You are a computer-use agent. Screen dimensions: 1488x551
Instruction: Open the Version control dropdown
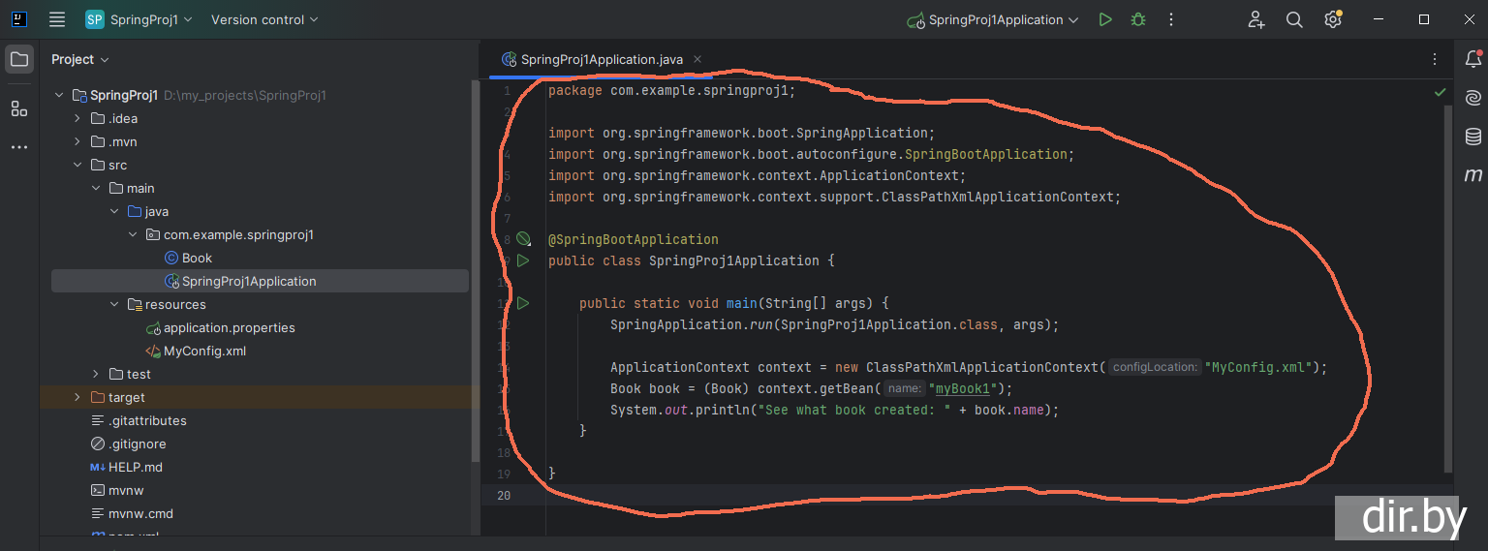point(264,19)
